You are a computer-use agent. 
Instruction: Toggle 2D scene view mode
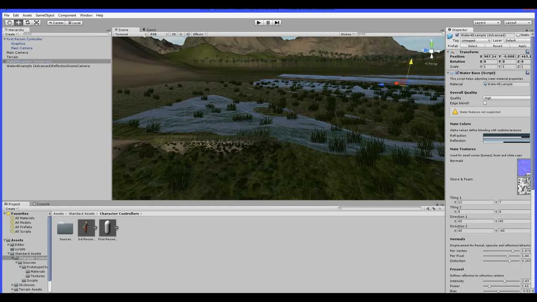click(174, 34)
